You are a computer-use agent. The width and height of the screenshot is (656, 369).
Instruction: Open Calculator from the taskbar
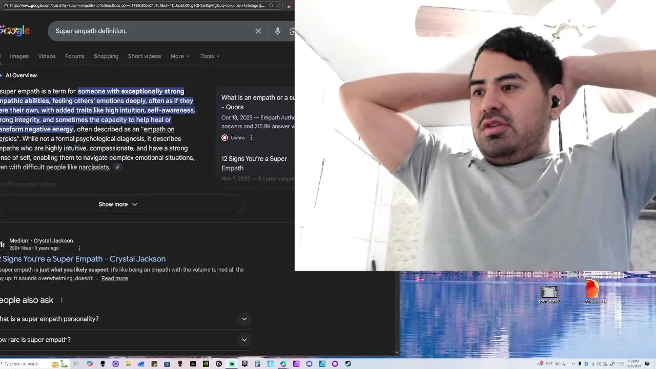tap(257, 364)
